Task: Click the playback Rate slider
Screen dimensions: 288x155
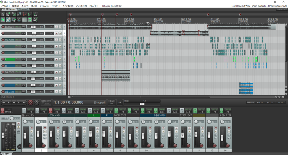Action: point(142,104)
